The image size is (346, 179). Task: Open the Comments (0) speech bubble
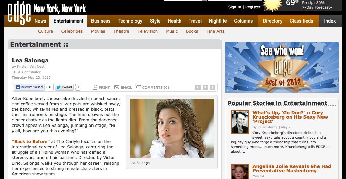[x=138, y=87]
